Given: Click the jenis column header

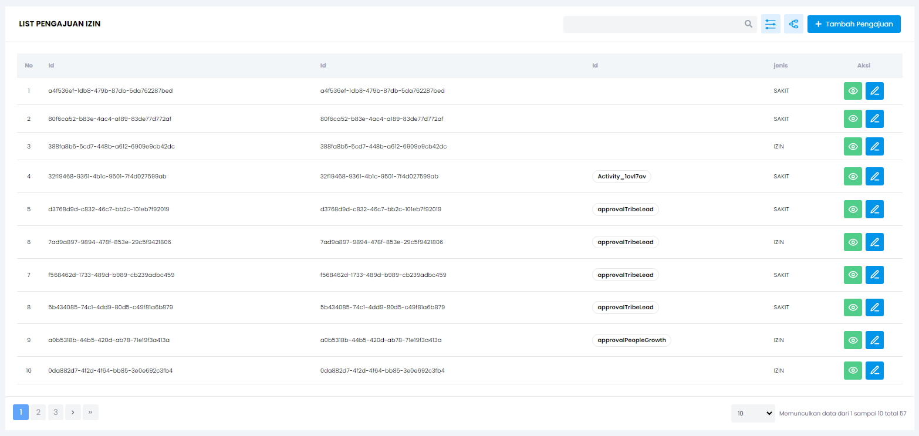Looking at the screenshot, I should click(780, 66).
